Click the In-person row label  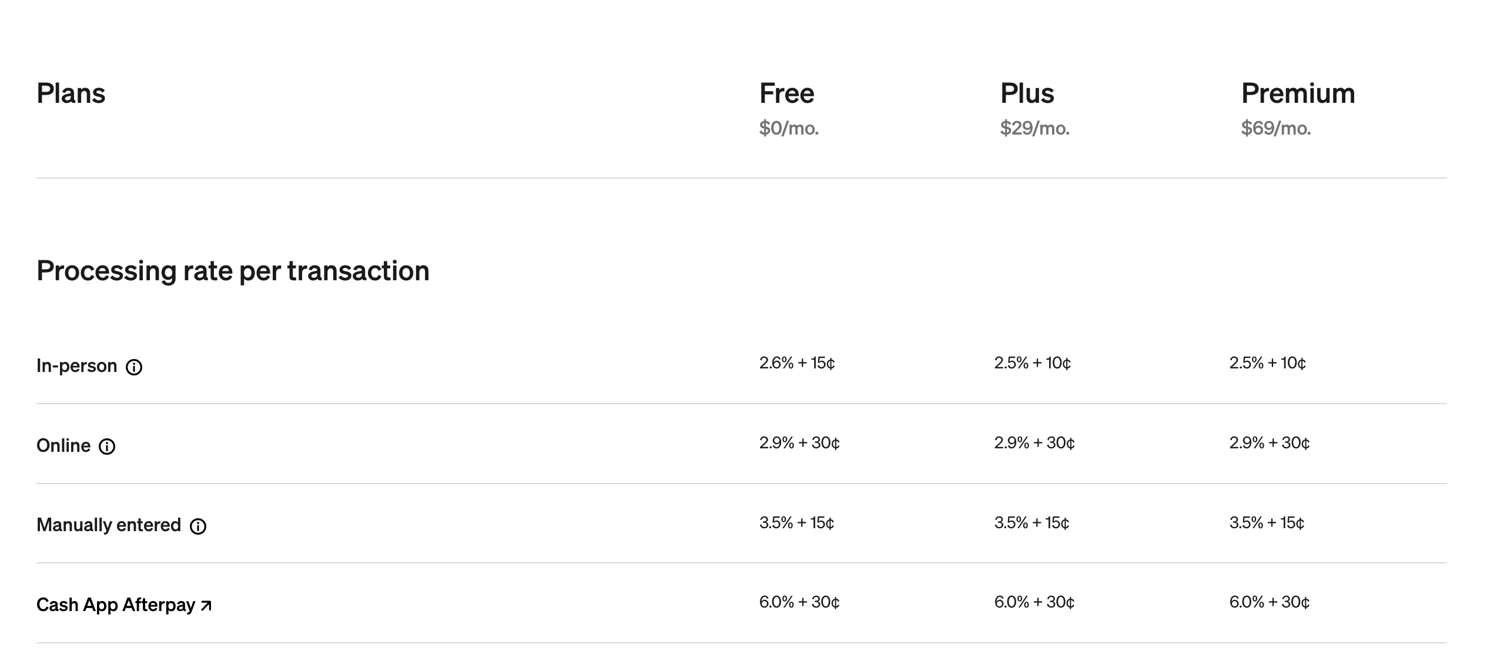[77, 366]
